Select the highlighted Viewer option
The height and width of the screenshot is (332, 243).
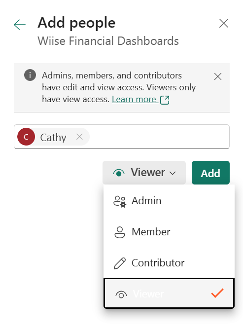tap(169, 293)
